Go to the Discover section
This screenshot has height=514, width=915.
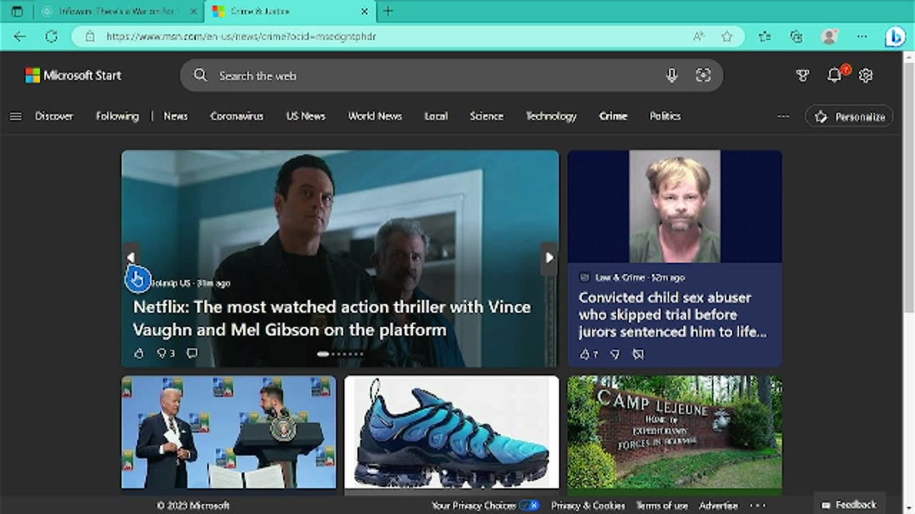[54, 116]
